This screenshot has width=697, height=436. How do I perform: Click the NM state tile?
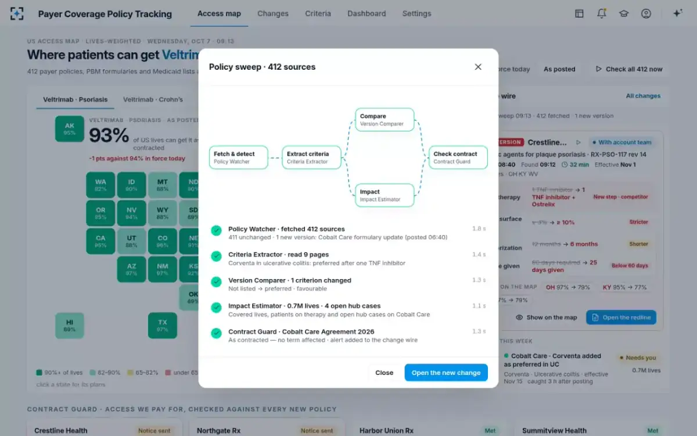point(163,270)
